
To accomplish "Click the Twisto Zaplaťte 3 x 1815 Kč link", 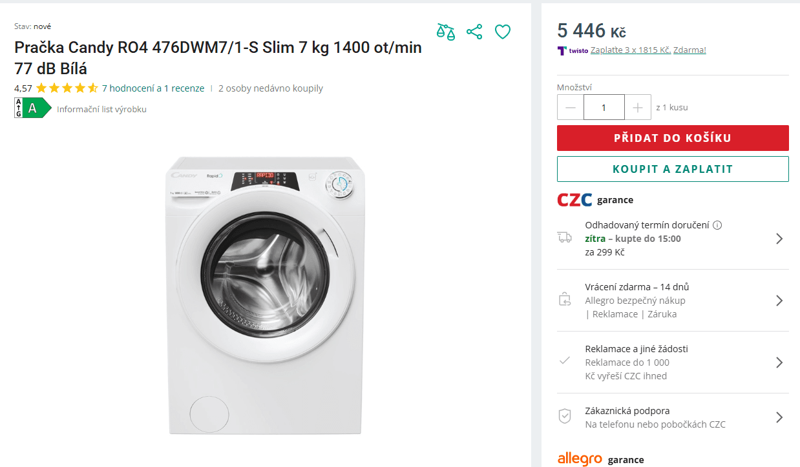I will tap(630, 50).
